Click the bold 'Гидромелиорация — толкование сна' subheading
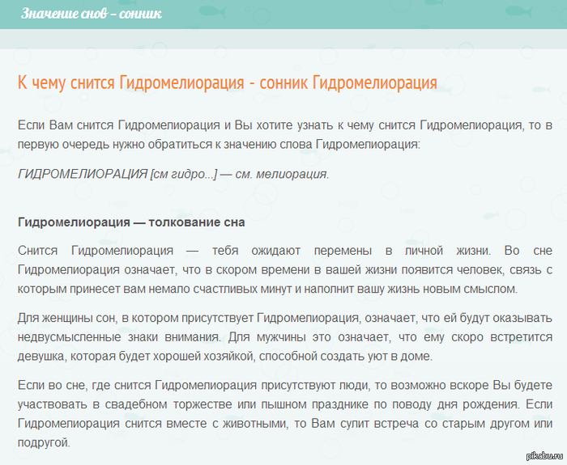This screenshot has height=465, width=567. (x=131, y=221)
